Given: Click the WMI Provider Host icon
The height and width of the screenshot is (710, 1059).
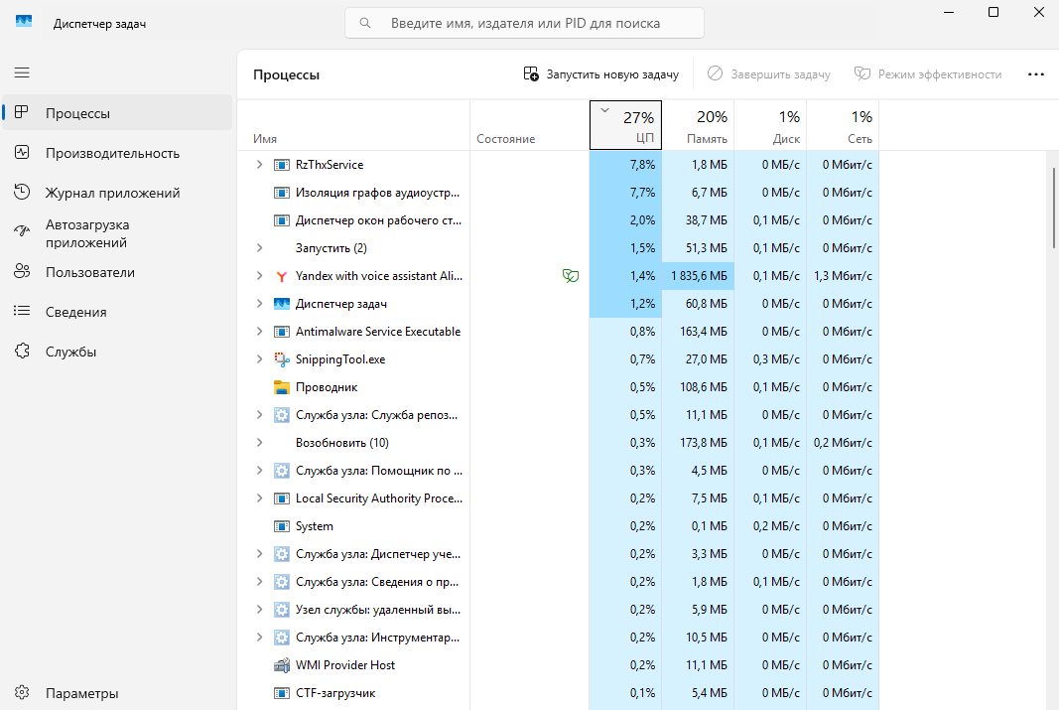Looking at the screenshot, I should point(281,665).
